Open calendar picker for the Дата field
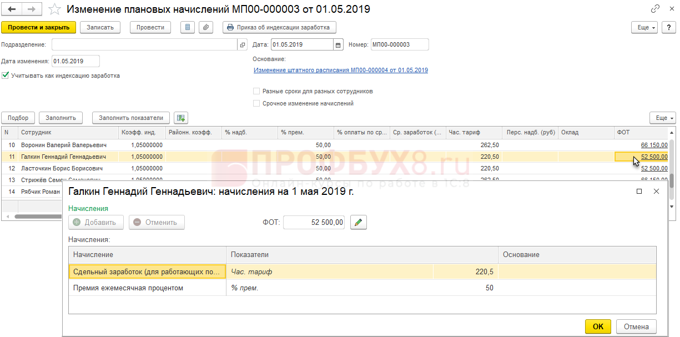 (x=338, y=45)
